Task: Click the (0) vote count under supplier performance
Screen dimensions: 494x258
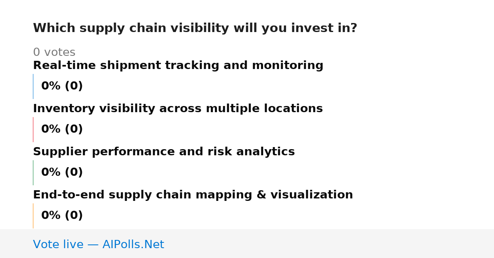Action: click(x=74, y=173)
